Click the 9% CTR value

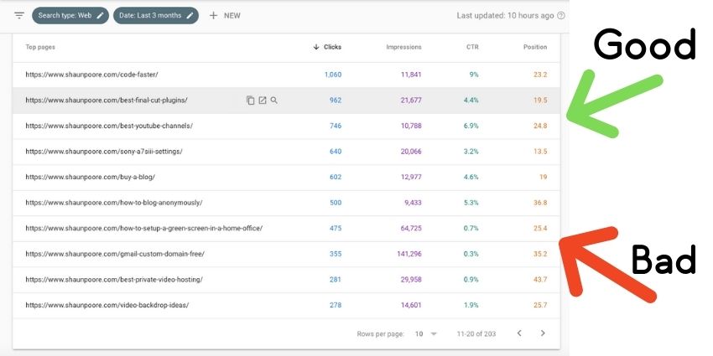(x=474, y=75)
